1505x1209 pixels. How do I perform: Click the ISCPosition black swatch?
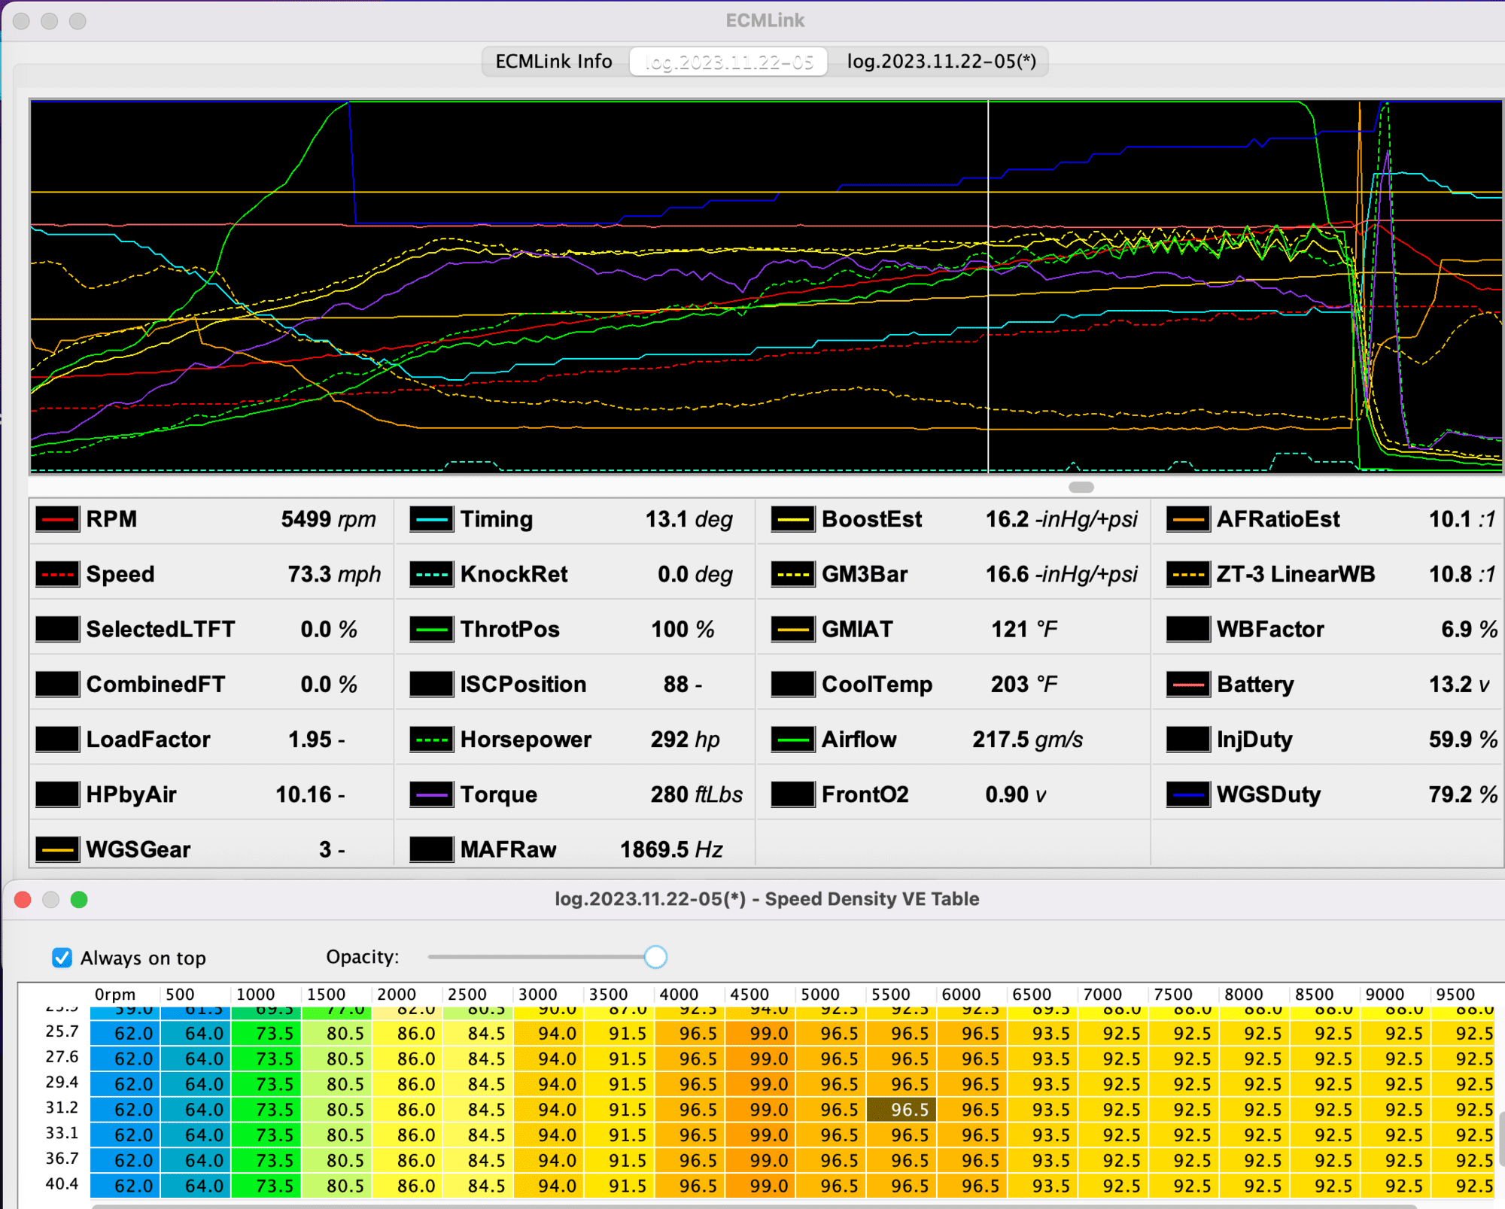pyautogui.click(x=431, y=685)
